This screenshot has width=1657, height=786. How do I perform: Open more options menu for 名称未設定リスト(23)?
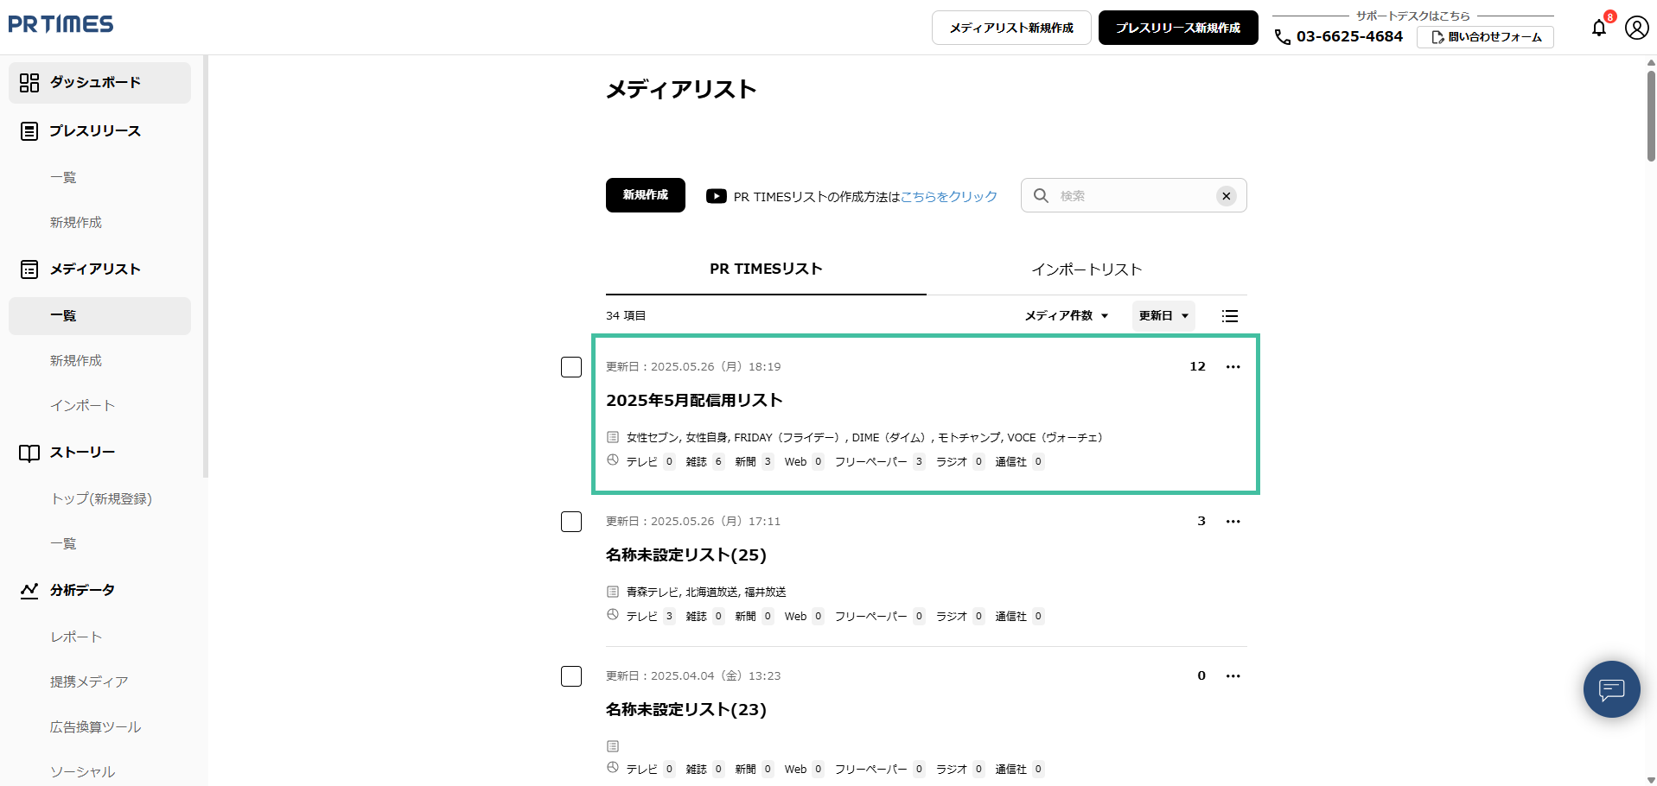click(x=1233, y=676)
